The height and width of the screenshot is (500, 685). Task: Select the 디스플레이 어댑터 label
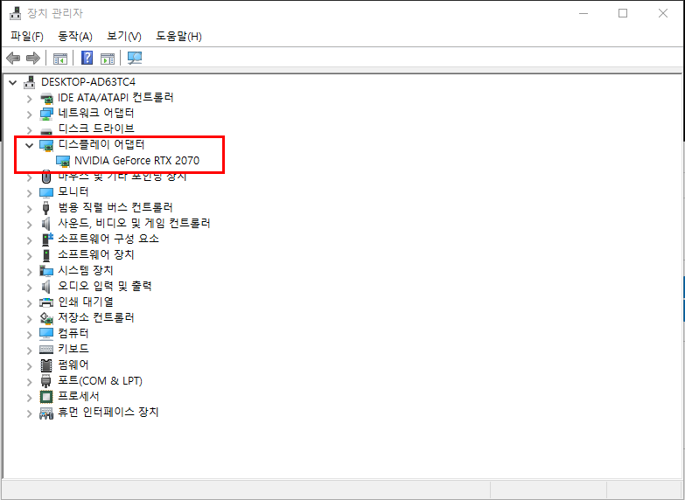tap(101, 144)
